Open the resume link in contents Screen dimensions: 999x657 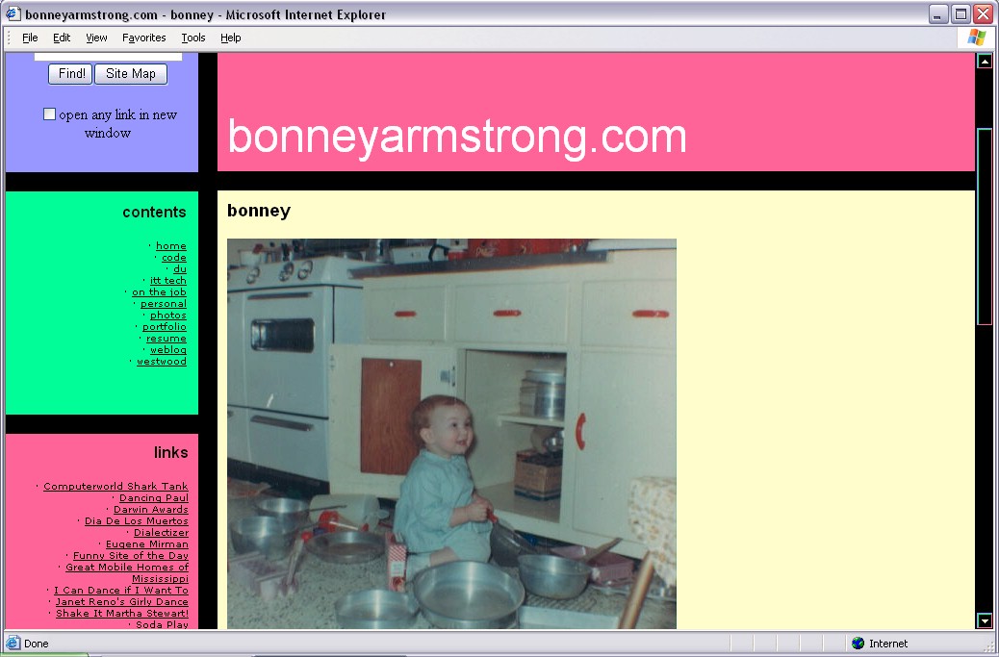pyautogui.click(x=166, y=339)
